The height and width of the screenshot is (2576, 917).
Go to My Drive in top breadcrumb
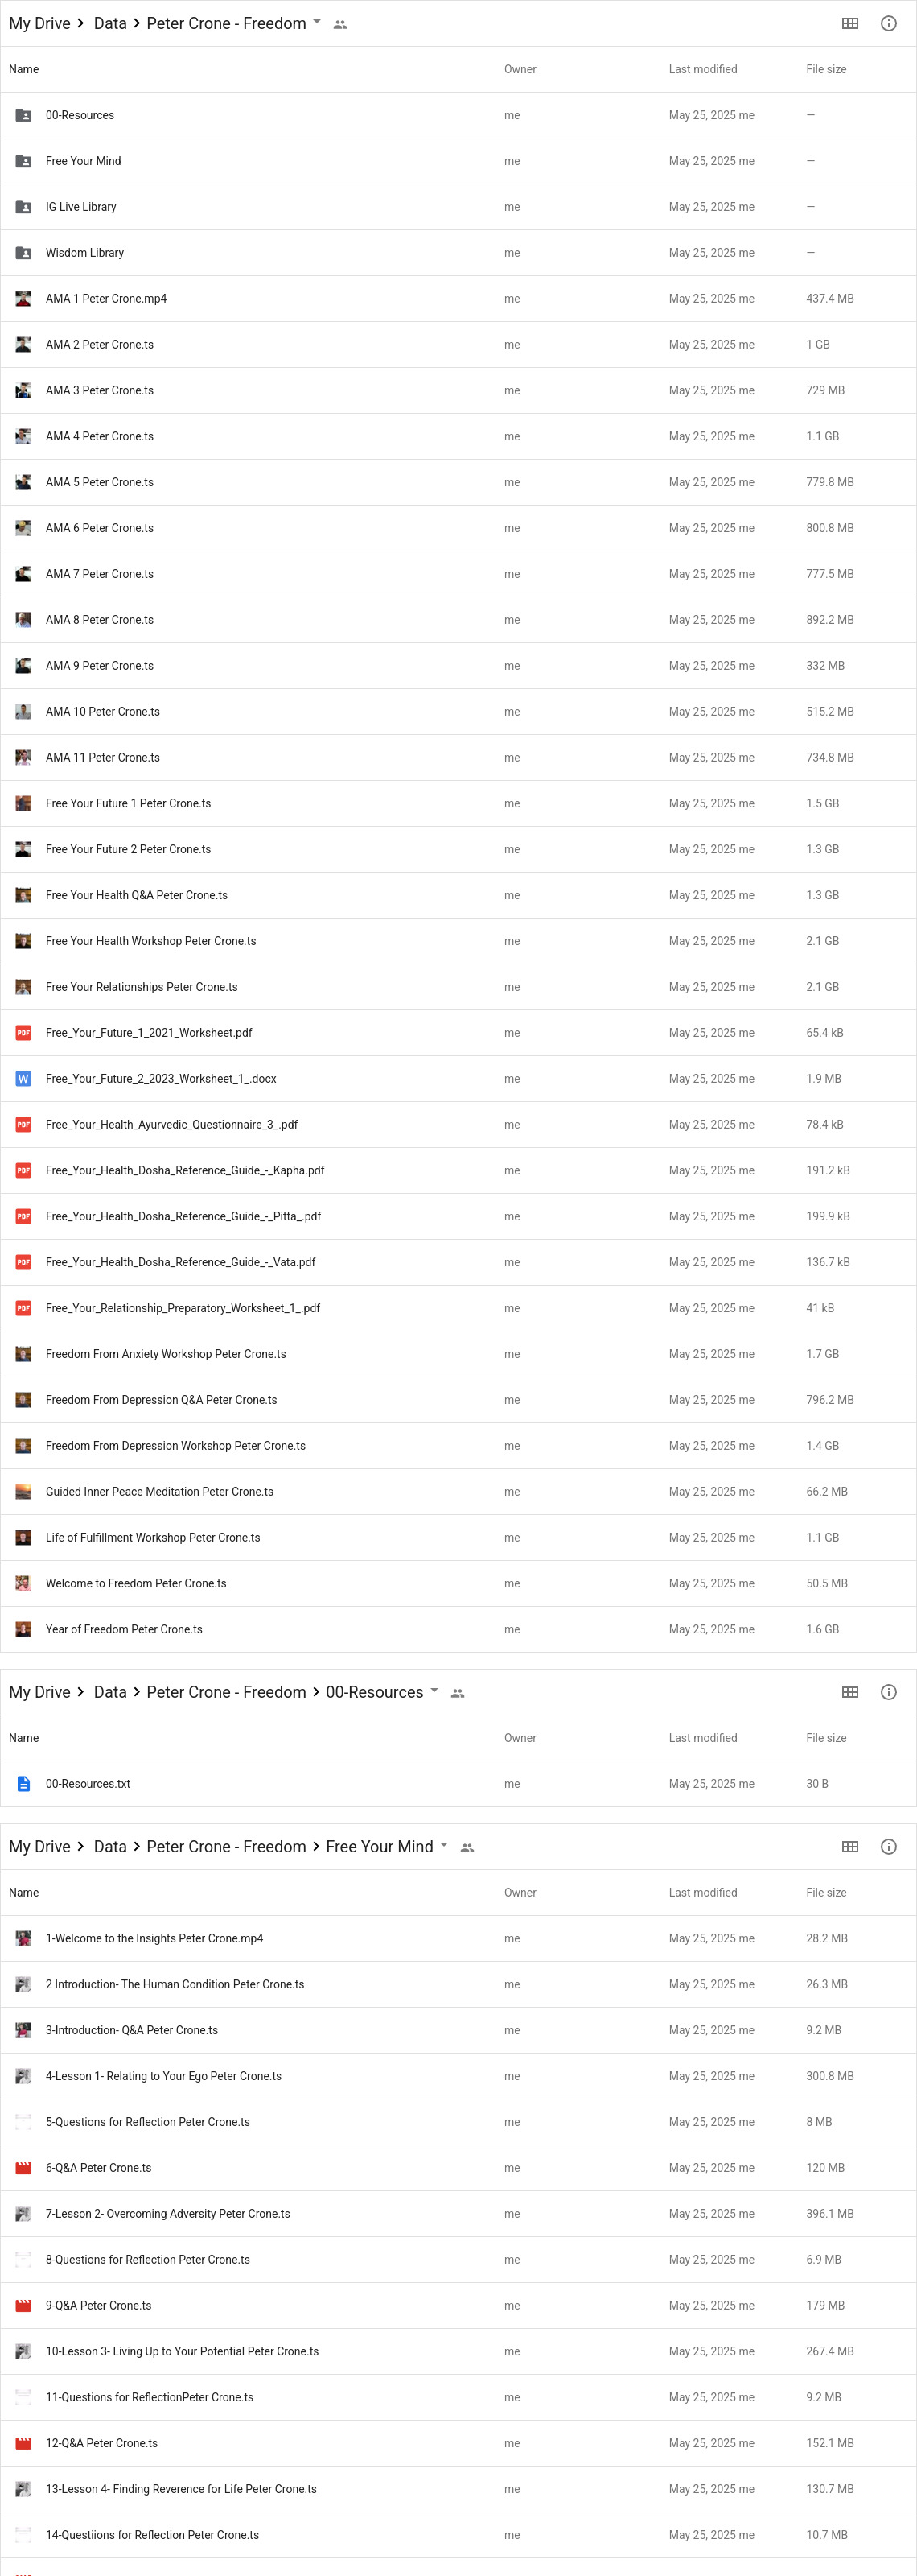pyautogui.click(x=39, y=23)
